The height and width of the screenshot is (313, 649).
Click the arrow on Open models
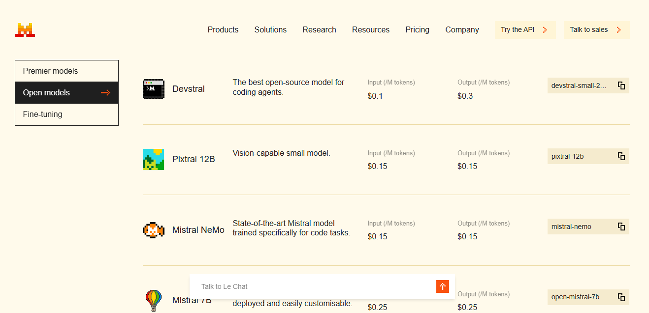tap(105, 92)
